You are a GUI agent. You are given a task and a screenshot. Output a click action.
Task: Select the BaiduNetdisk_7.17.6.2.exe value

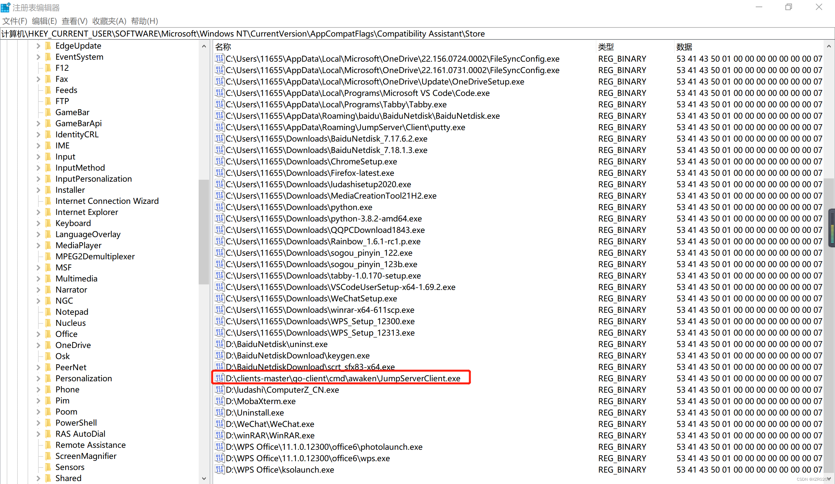326,139
